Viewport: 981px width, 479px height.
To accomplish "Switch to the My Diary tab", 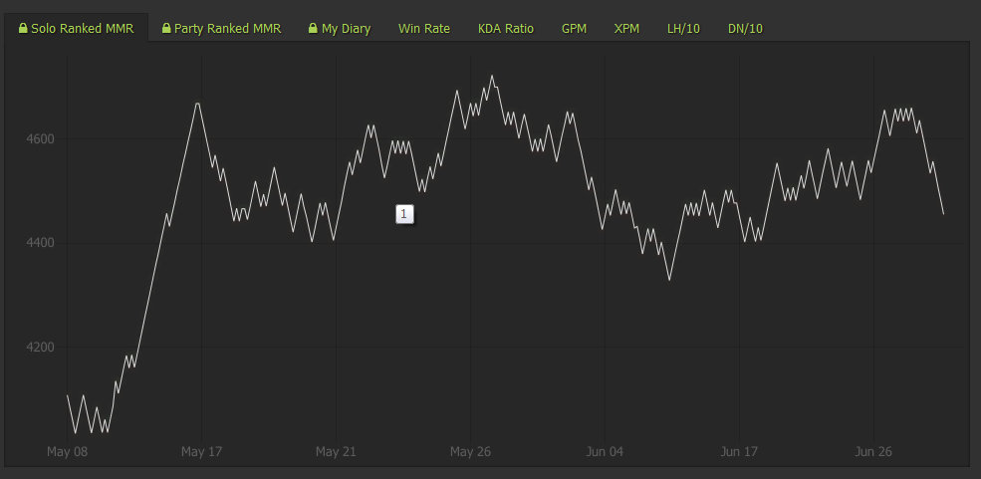I will coord(340,28).
